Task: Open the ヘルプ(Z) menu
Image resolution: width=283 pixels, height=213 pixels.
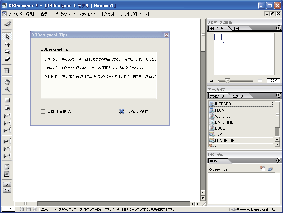Action: [146, 14]
